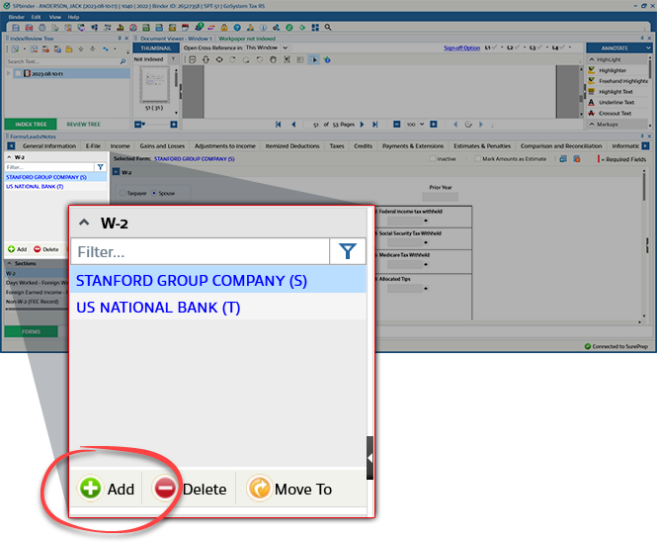The width and height of the screenshot is (657, 542).
Task: Toggle the L3 sign-off checkmark
Action: tap(539, 47)
